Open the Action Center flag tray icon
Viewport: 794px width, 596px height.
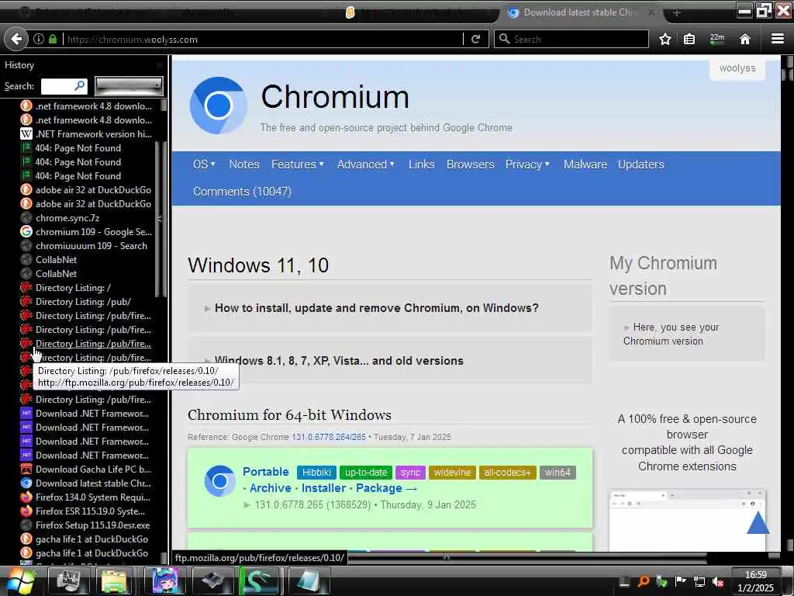681,582
